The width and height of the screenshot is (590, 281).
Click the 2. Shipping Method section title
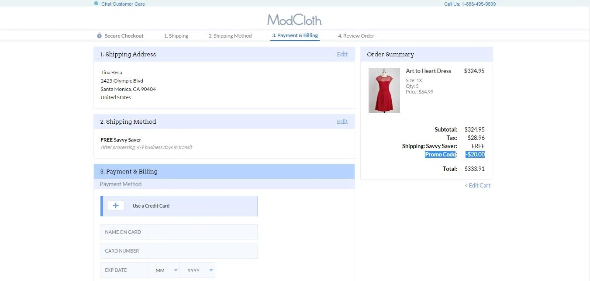[128, 121]
